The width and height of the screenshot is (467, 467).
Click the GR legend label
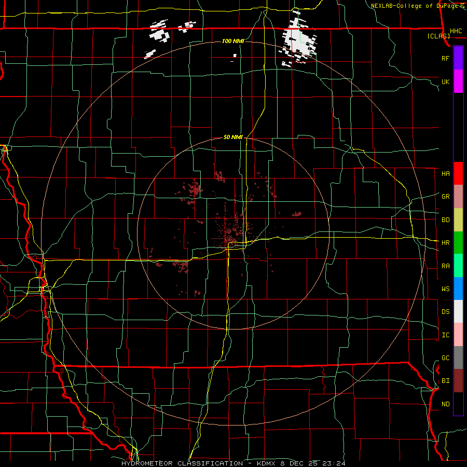tap(445, 197)
